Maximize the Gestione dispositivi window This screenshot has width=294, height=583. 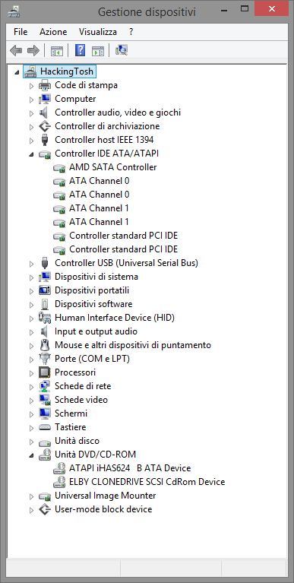coord(244,8)
